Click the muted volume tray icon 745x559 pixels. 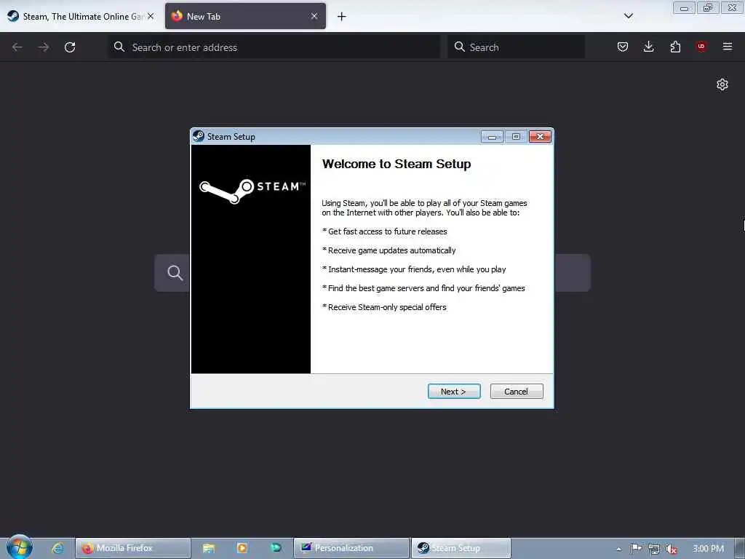671,549
